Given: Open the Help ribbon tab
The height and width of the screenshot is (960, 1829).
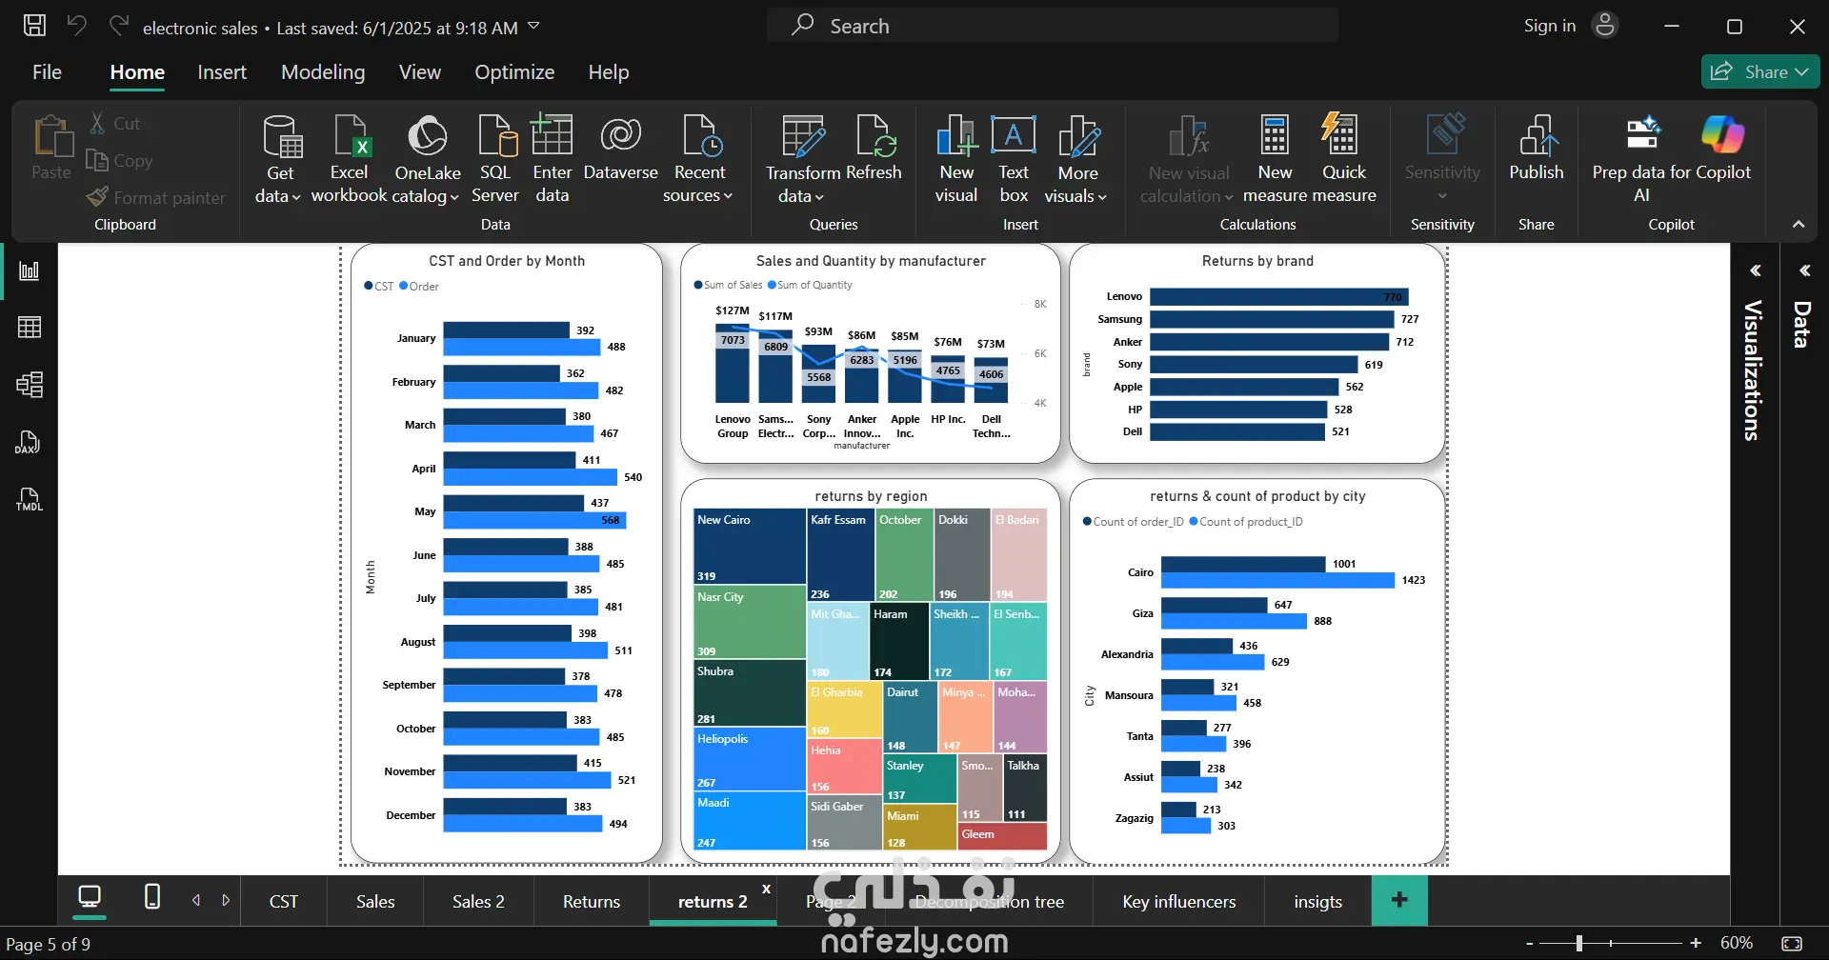Looking at the screenshot, I should pos(609,72).
